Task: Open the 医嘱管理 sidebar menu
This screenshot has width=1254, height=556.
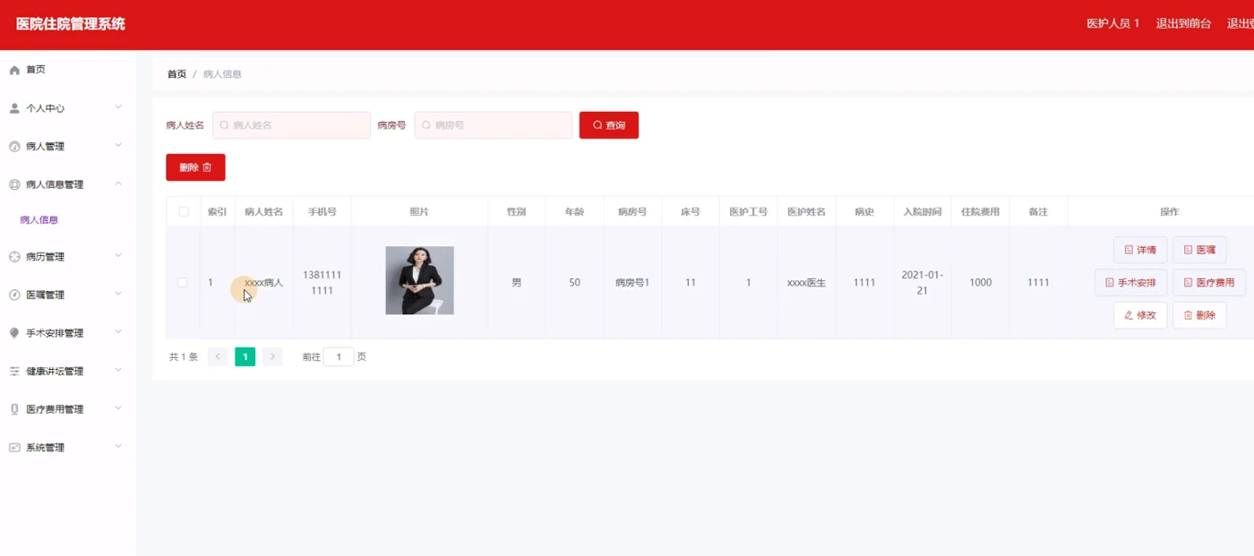Action: tap(68, 295)
